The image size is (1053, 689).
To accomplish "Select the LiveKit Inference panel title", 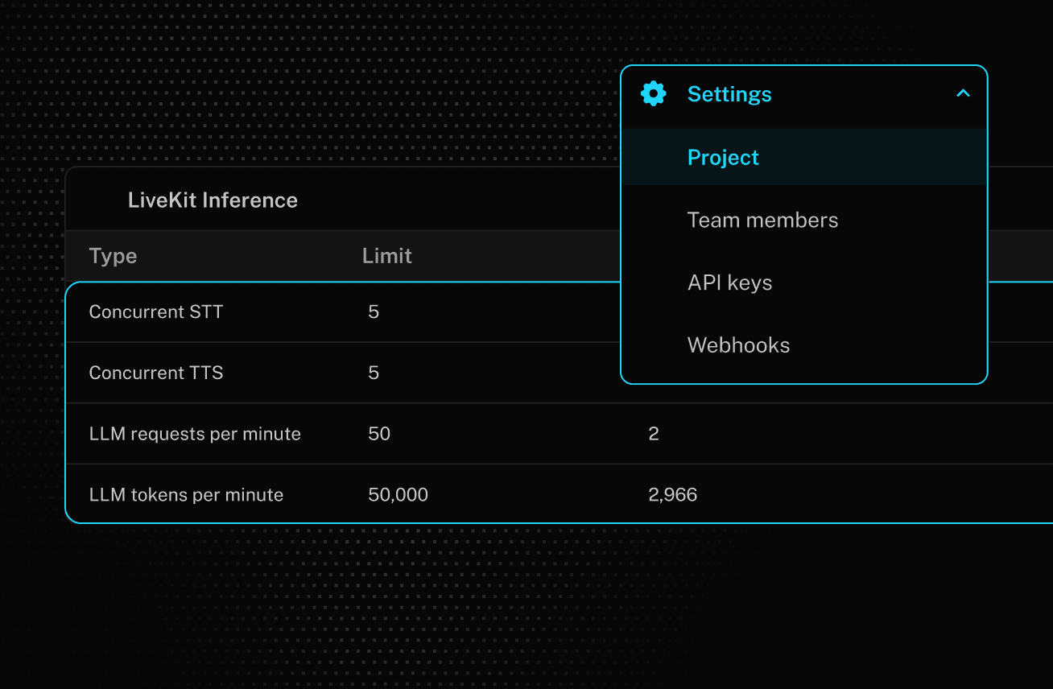I will (213, 200).
